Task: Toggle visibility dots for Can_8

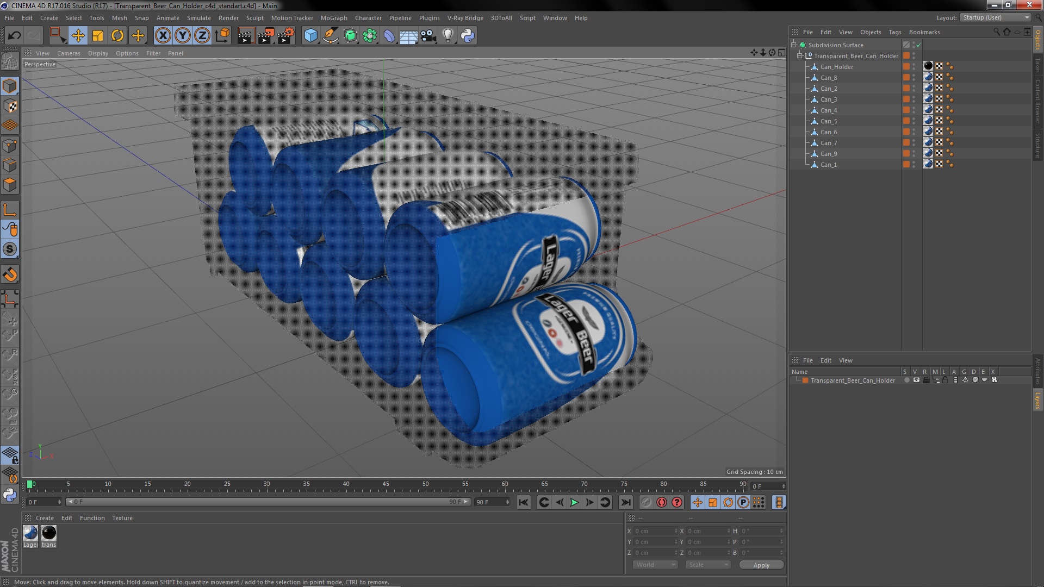Action: pyautogui.click(x=914, y=78)
